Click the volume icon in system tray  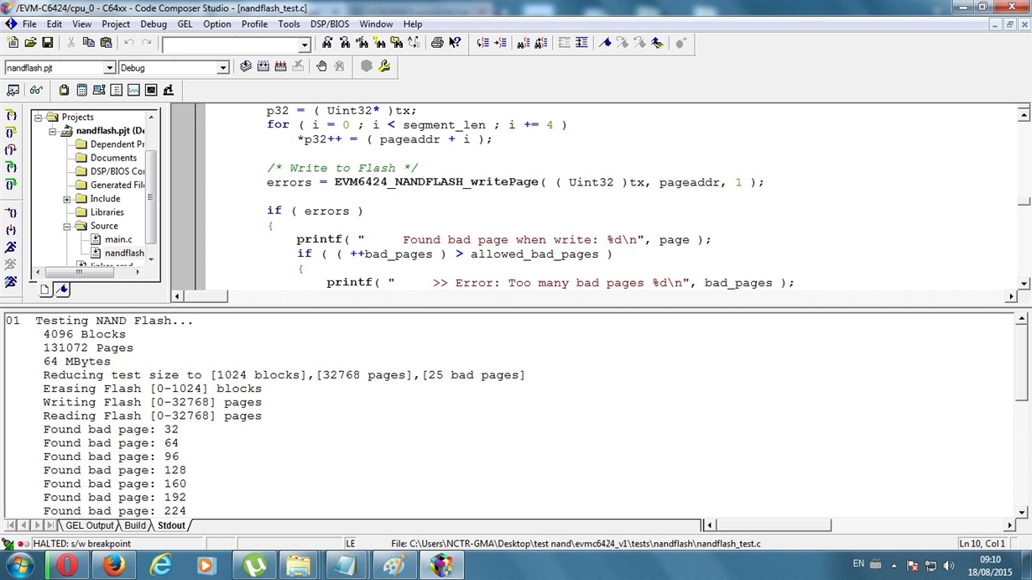[948, 566]
